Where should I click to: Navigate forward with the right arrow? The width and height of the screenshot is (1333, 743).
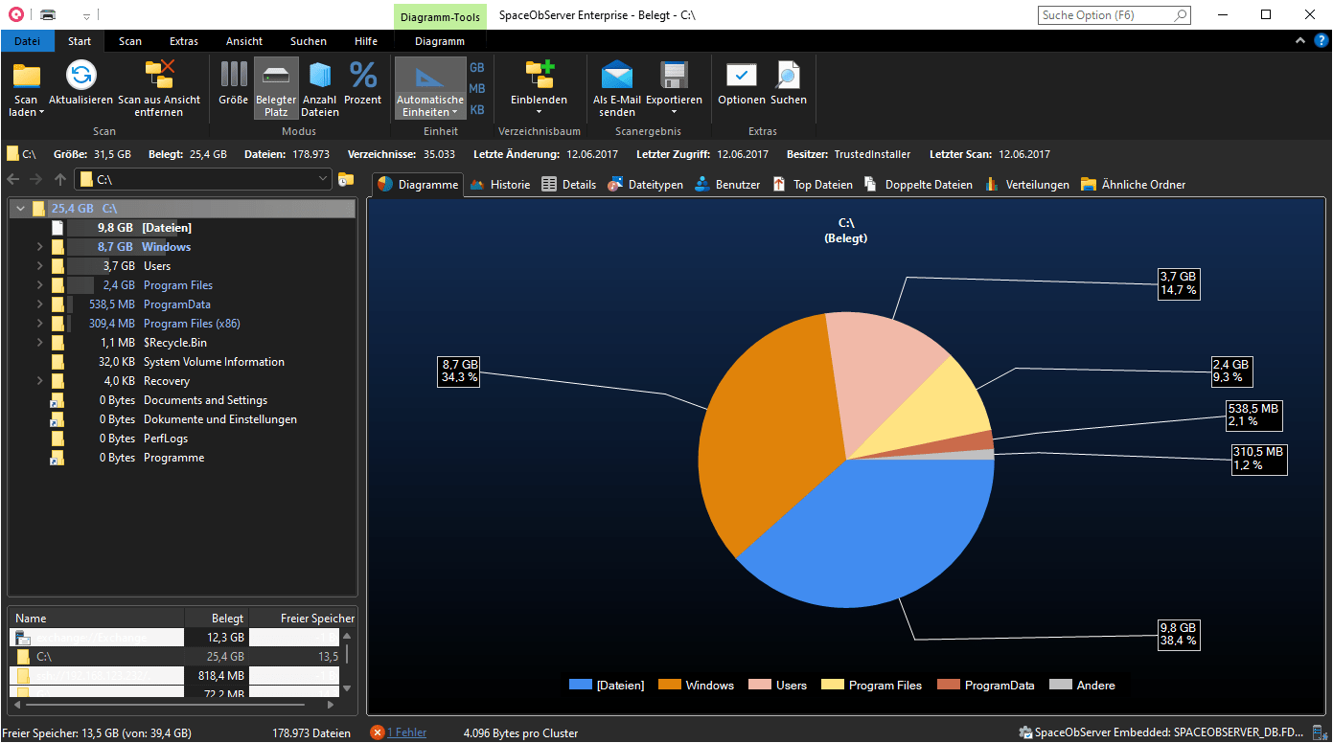point(36,179)
